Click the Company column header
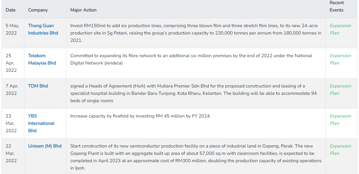Image resolution: width=359 pixels, height=174 pixels. (x=38, y=10)
